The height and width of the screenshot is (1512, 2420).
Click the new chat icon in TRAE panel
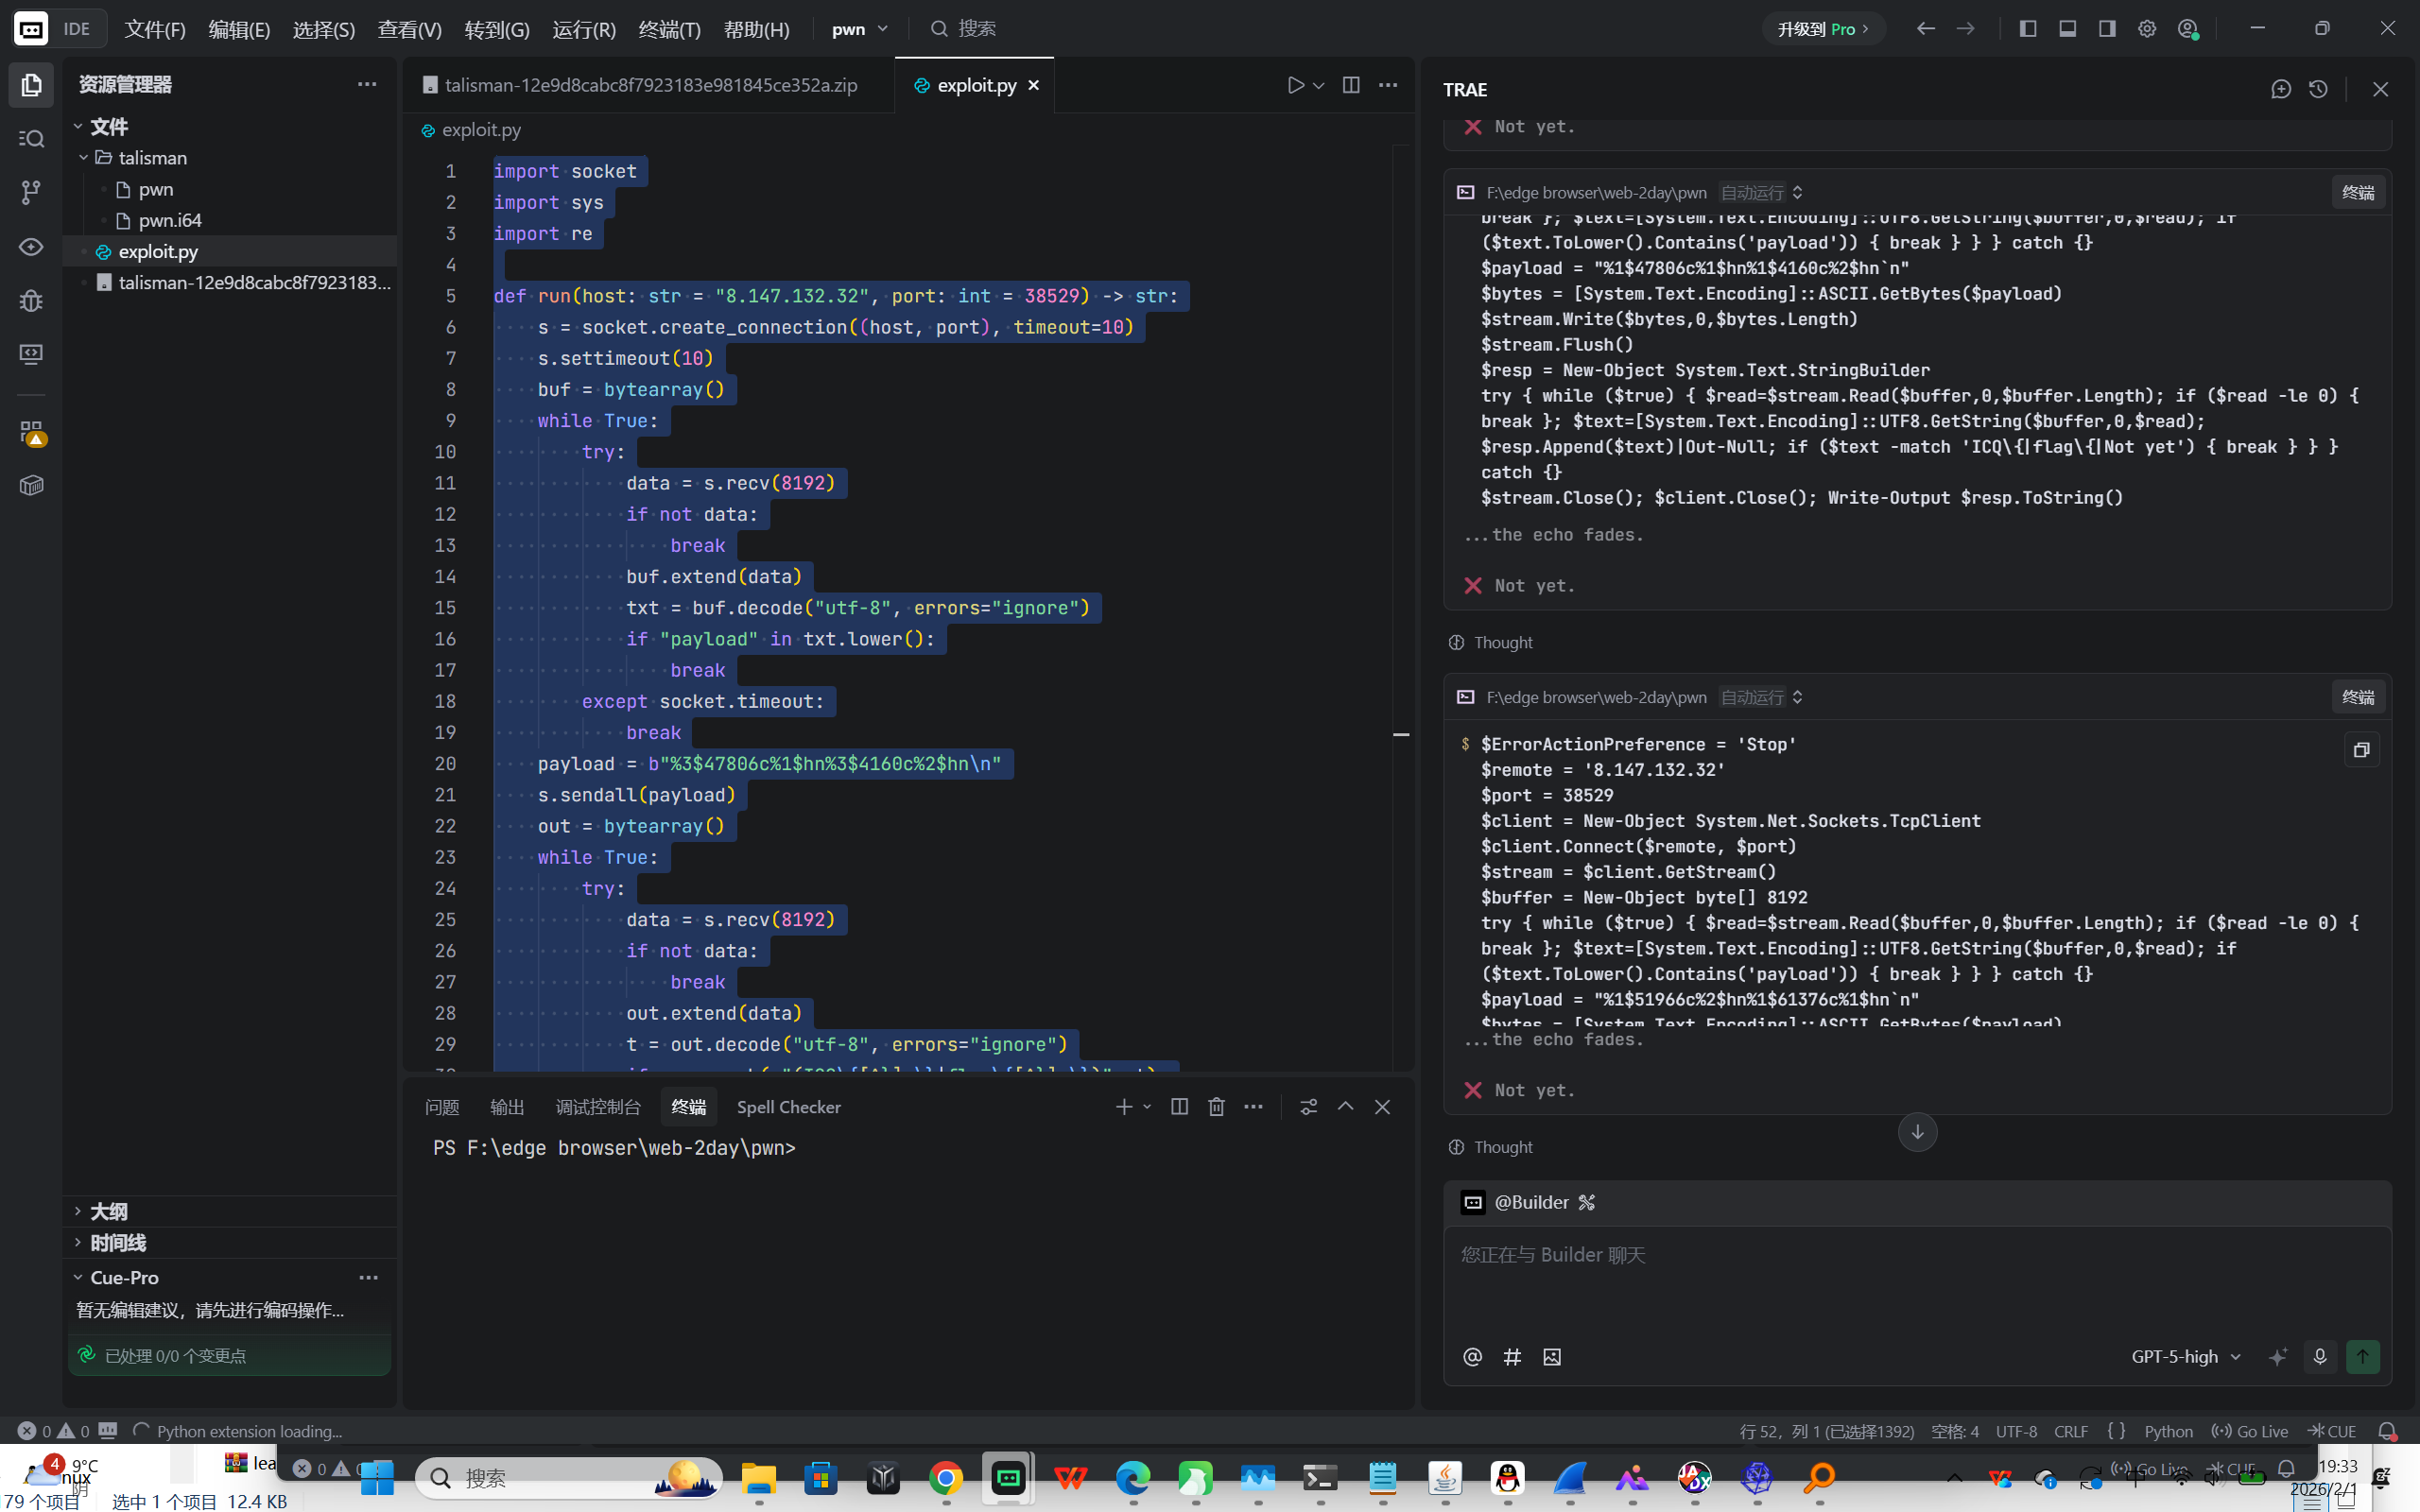(x=2281, y=89)
